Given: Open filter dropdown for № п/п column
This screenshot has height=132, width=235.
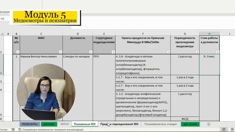Looking at the screenshot, I should tap(18, 52).
